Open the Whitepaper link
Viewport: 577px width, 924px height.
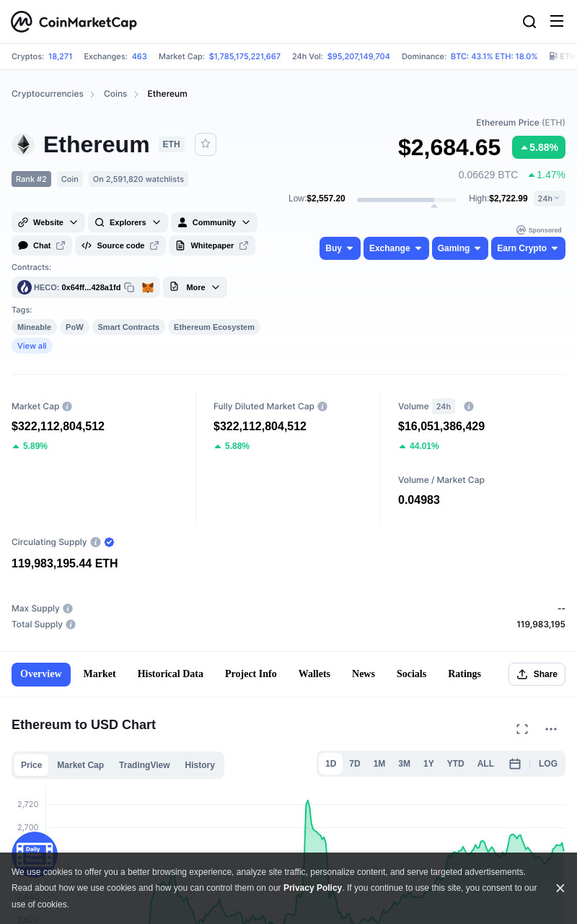point(212,245)
